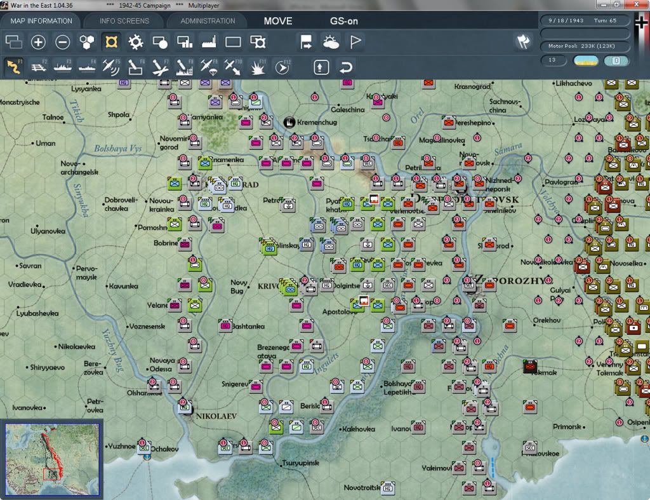650x500 pixels.
Task: Open the Map Information tab
Action: 41,21
